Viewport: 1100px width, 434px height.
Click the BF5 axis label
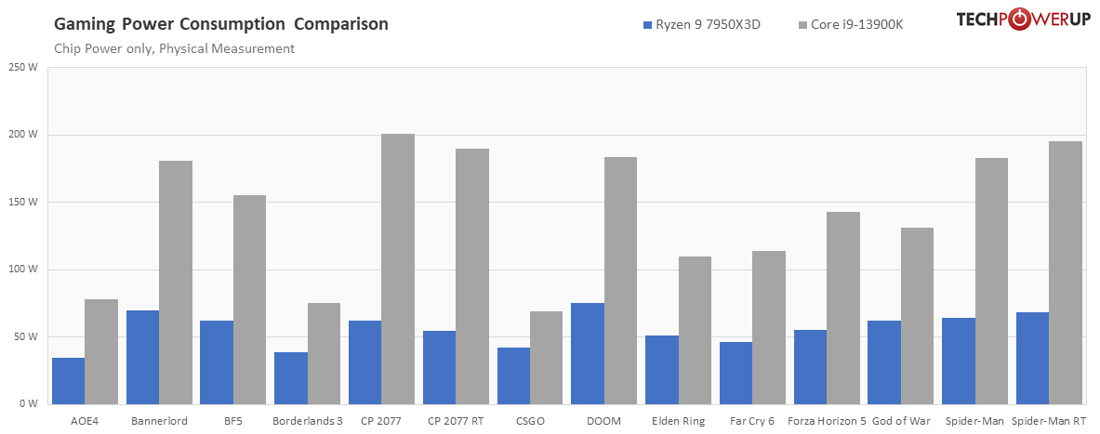point(232,421)
